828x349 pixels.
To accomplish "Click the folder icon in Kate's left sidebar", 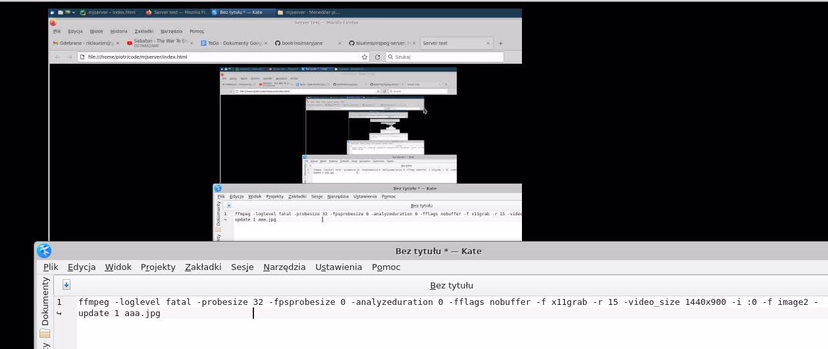I will [45, 333].
